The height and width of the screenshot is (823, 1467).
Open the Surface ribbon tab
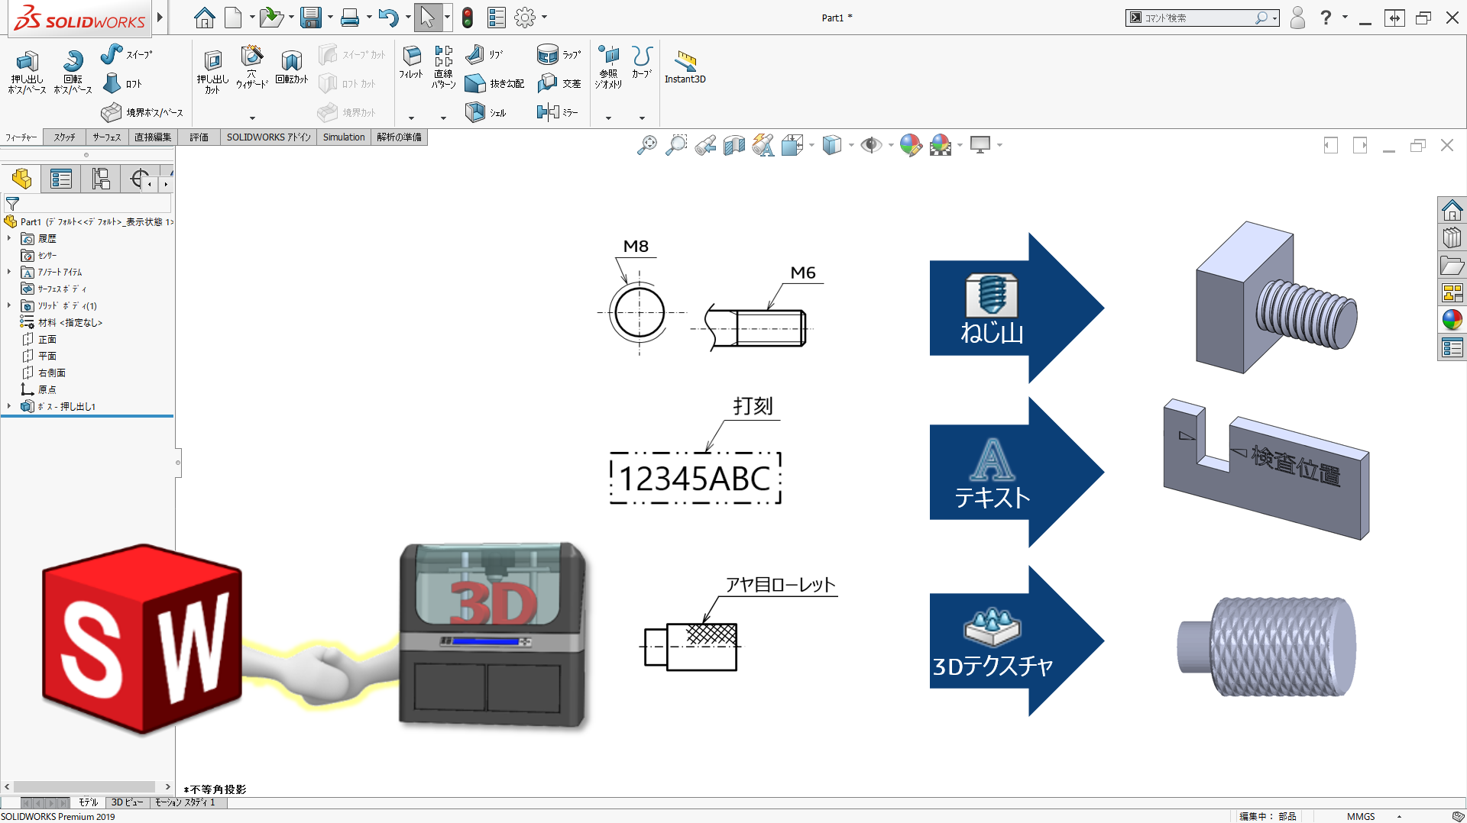coord(107,137)
